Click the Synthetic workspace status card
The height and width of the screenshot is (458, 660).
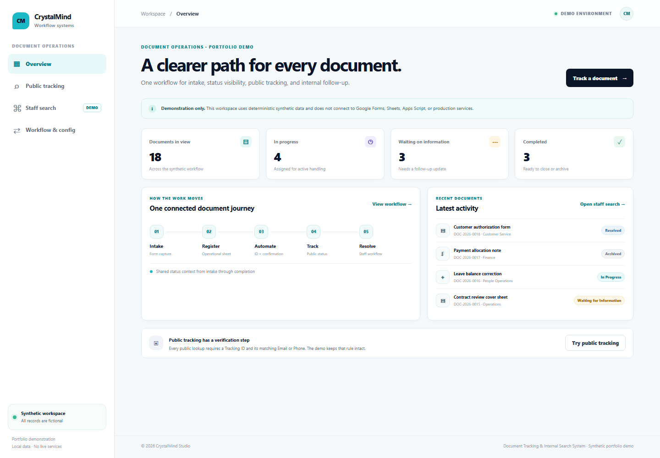(x=57, y=417)
